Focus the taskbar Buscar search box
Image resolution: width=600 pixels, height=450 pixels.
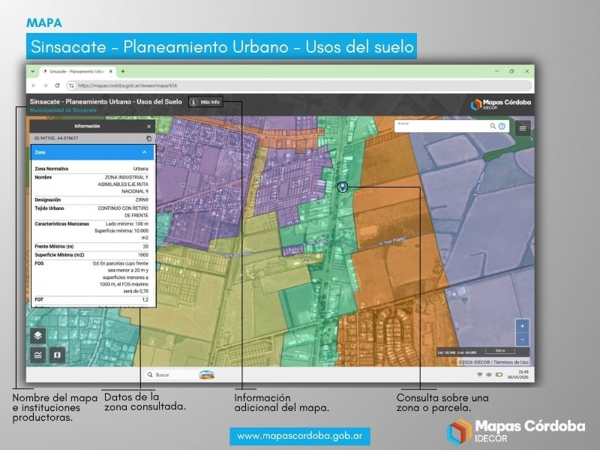[172, 374]
